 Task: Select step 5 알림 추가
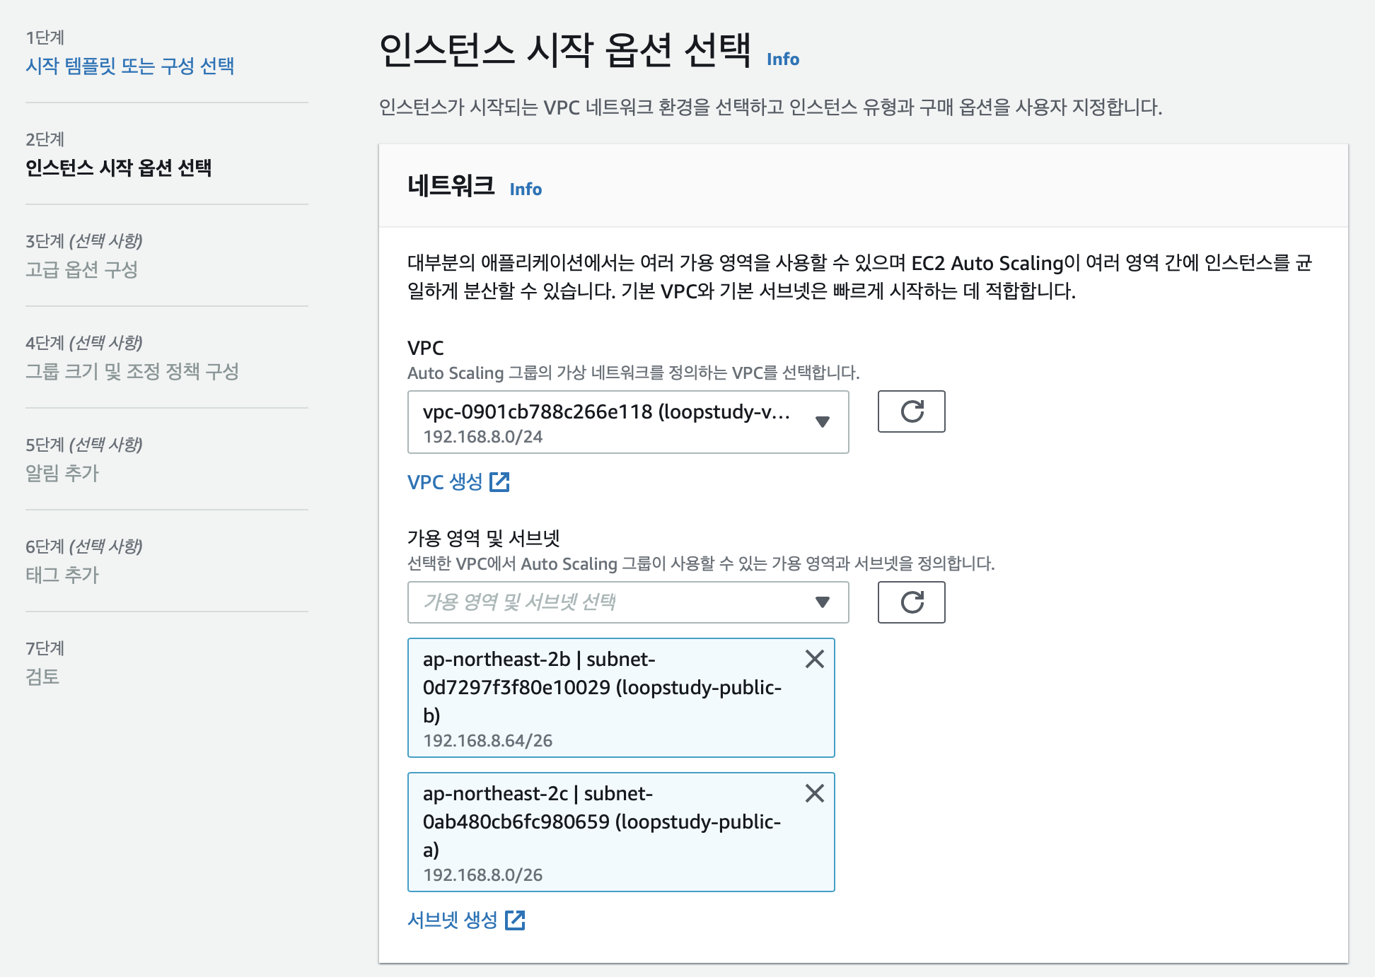[62, 473]
